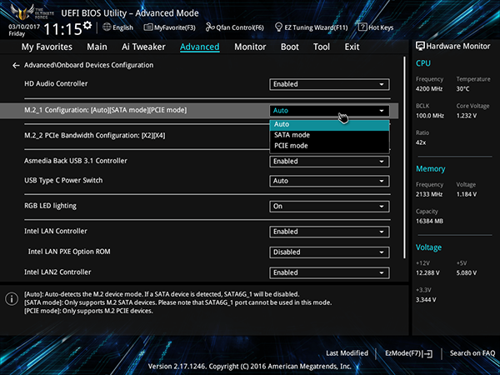Show Hot Keys help
This screenshot has height=375, width=500.
(x=378, y=27)
